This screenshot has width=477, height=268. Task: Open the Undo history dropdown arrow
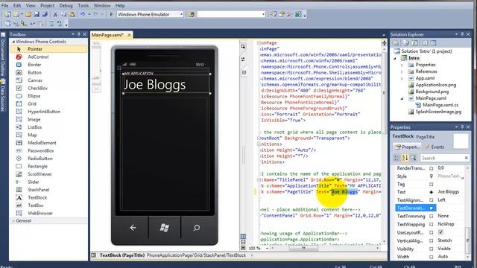[x=89, y=14]
